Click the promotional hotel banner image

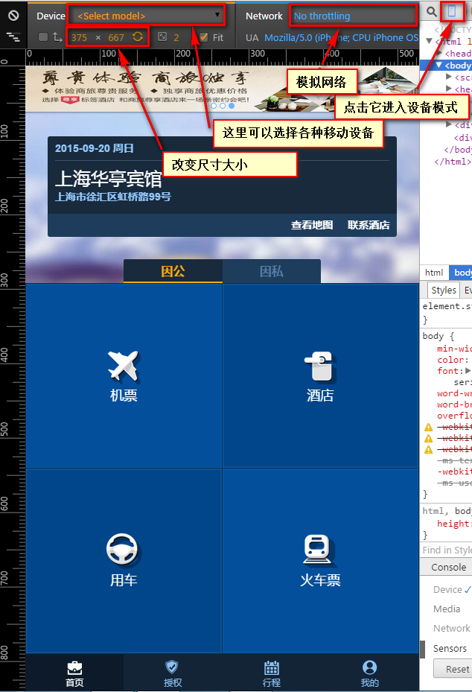tap(222, 88)
